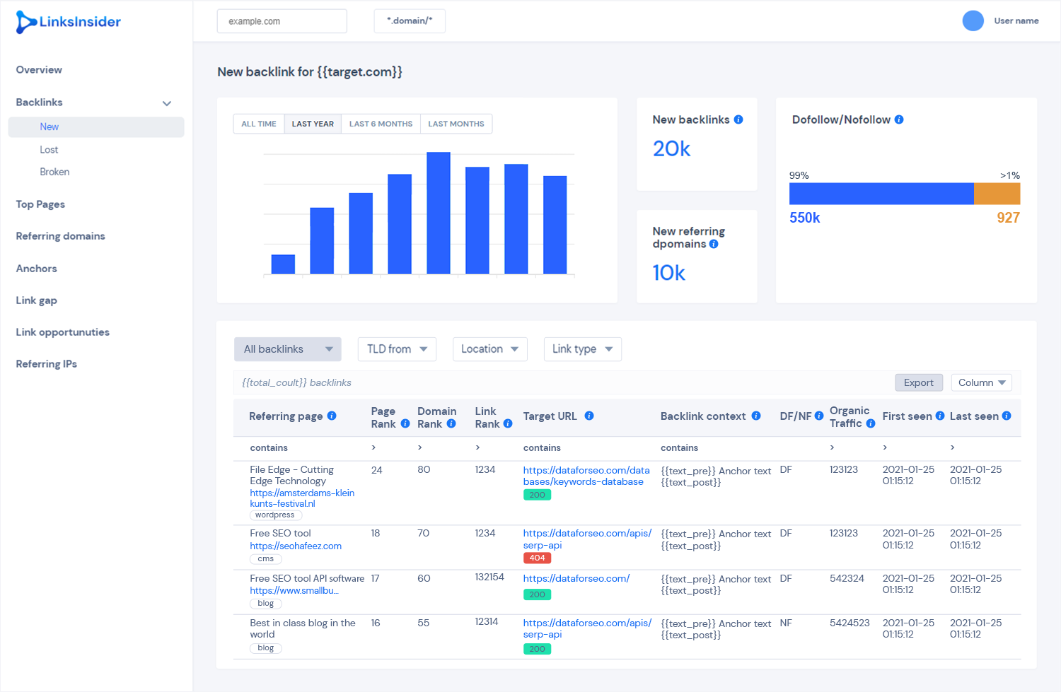
Task: Open the Column selector dropdown
Action: point(982,382)
